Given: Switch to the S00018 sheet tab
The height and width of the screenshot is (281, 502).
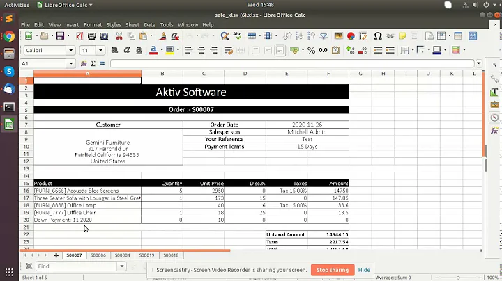Looking at the screenshot, I should (171, 255).
